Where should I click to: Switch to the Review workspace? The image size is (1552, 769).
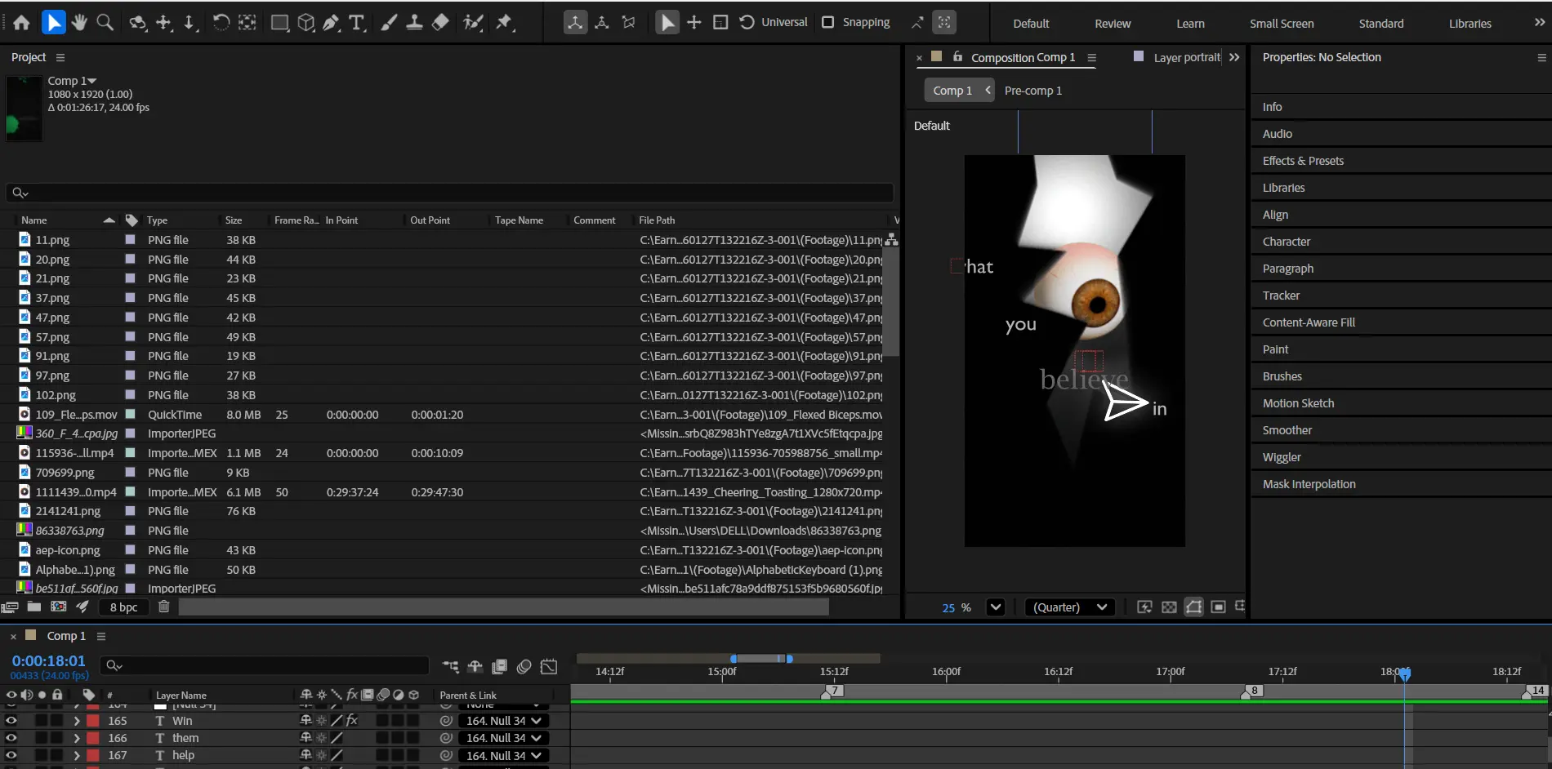pyautogui.click(x=1113, y=24)
